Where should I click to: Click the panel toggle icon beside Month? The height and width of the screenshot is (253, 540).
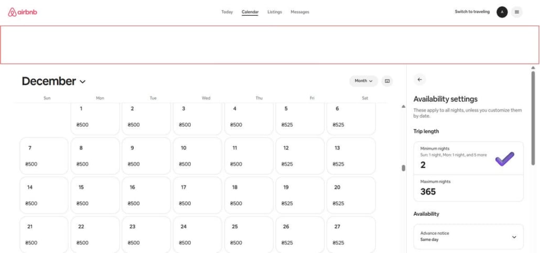[x=387, y=81]
